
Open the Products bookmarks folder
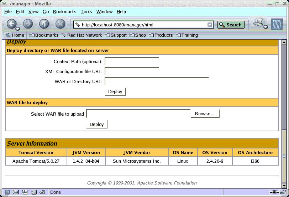click(161, 35)
